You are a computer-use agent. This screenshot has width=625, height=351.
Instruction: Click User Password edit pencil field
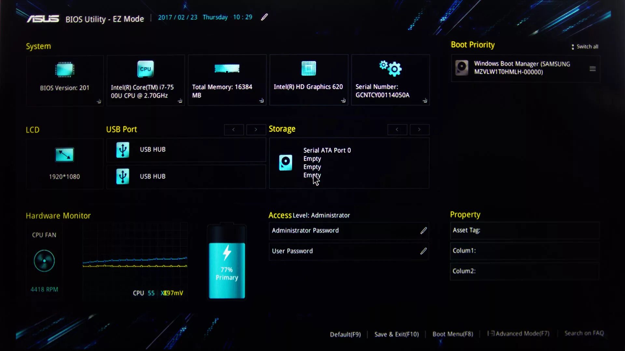pos(423,251)
